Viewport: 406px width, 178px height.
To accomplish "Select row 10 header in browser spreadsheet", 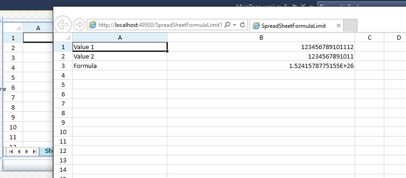I will coord(63,132).
